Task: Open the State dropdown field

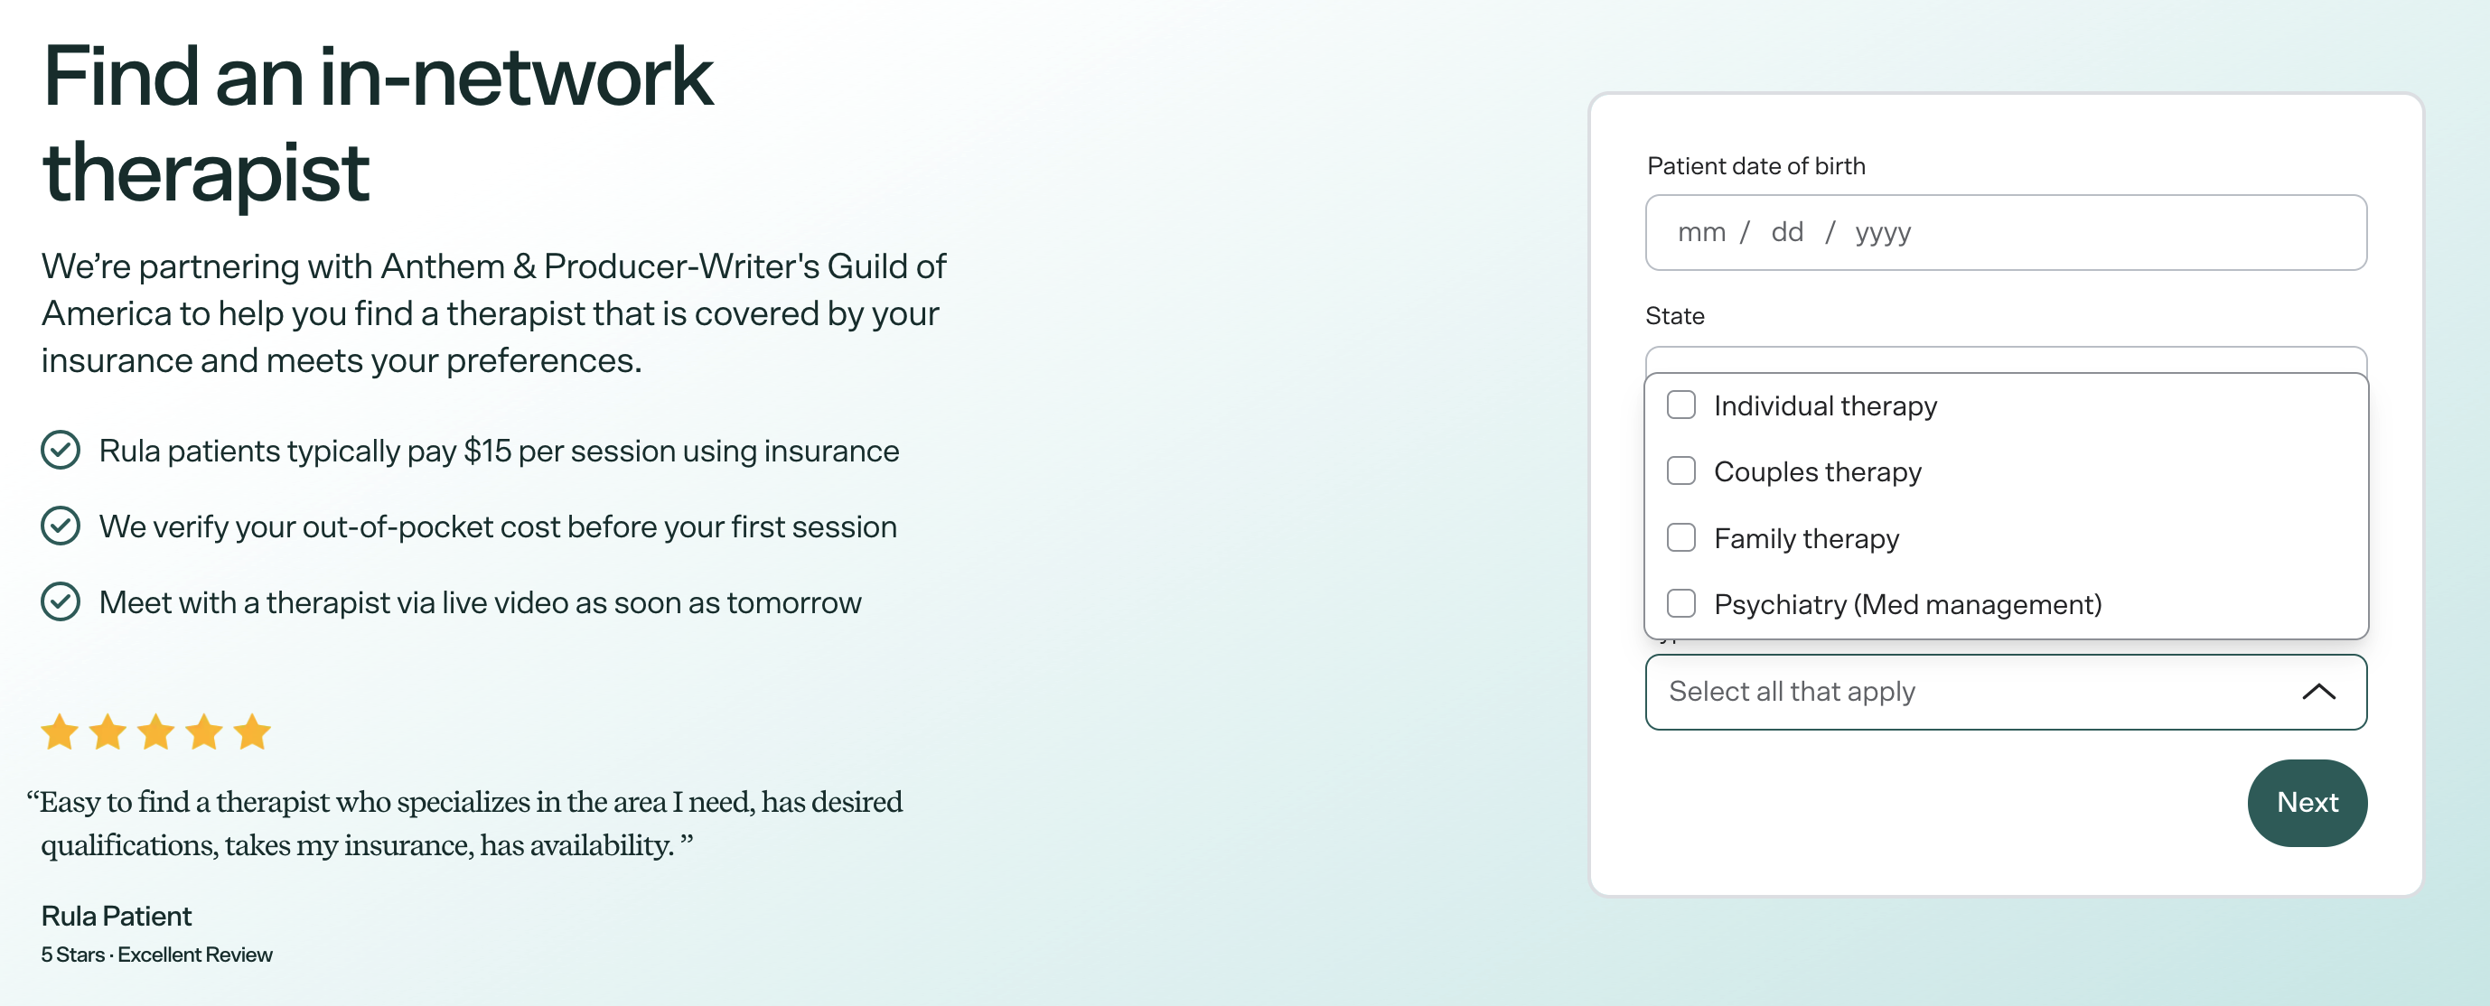Action: [2006, 359]
